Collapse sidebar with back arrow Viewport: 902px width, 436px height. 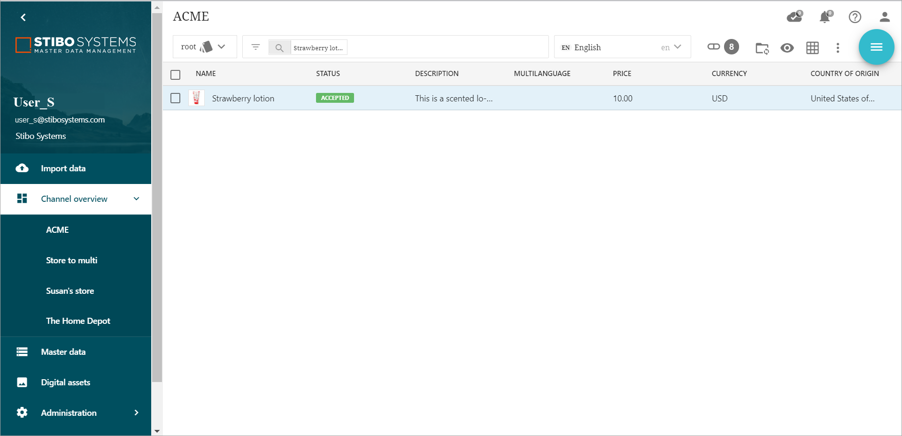pyautogui.click(x=23, y=17)
